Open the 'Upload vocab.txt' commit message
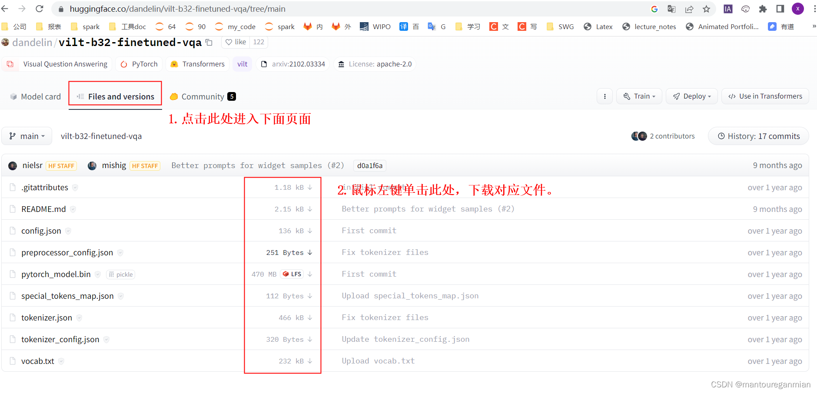 pyautogui.click(x=378, y=361)
